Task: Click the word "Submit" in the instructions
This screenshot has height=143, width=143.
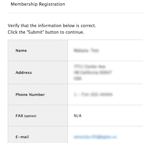Action: [x=35, y=32]
